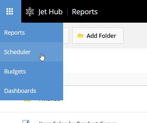147x123 pixels.
Task: Click empty black area of top header bar
Action: click(122, 11)
